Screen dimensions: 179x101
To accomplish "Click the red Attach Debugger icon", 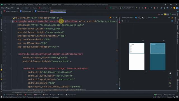I will point(154,8).
